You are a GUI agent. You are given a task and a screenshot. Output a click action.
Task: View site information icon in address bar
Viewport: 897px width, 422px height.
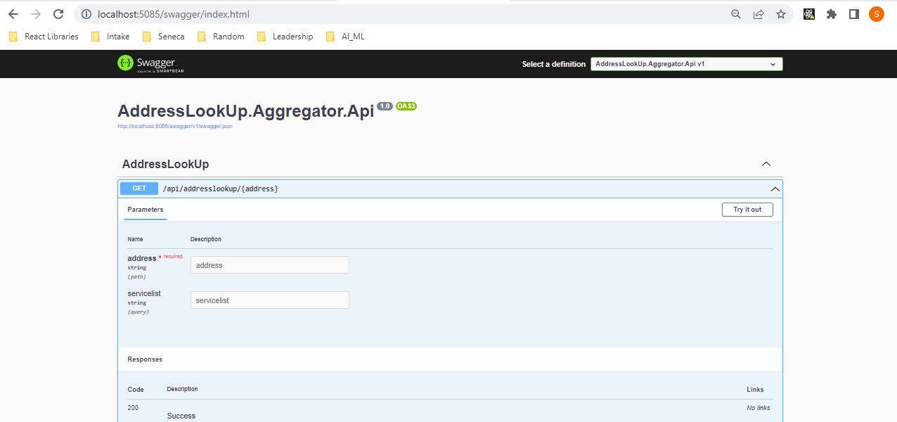pyautogui.click(x=86, y=14)
